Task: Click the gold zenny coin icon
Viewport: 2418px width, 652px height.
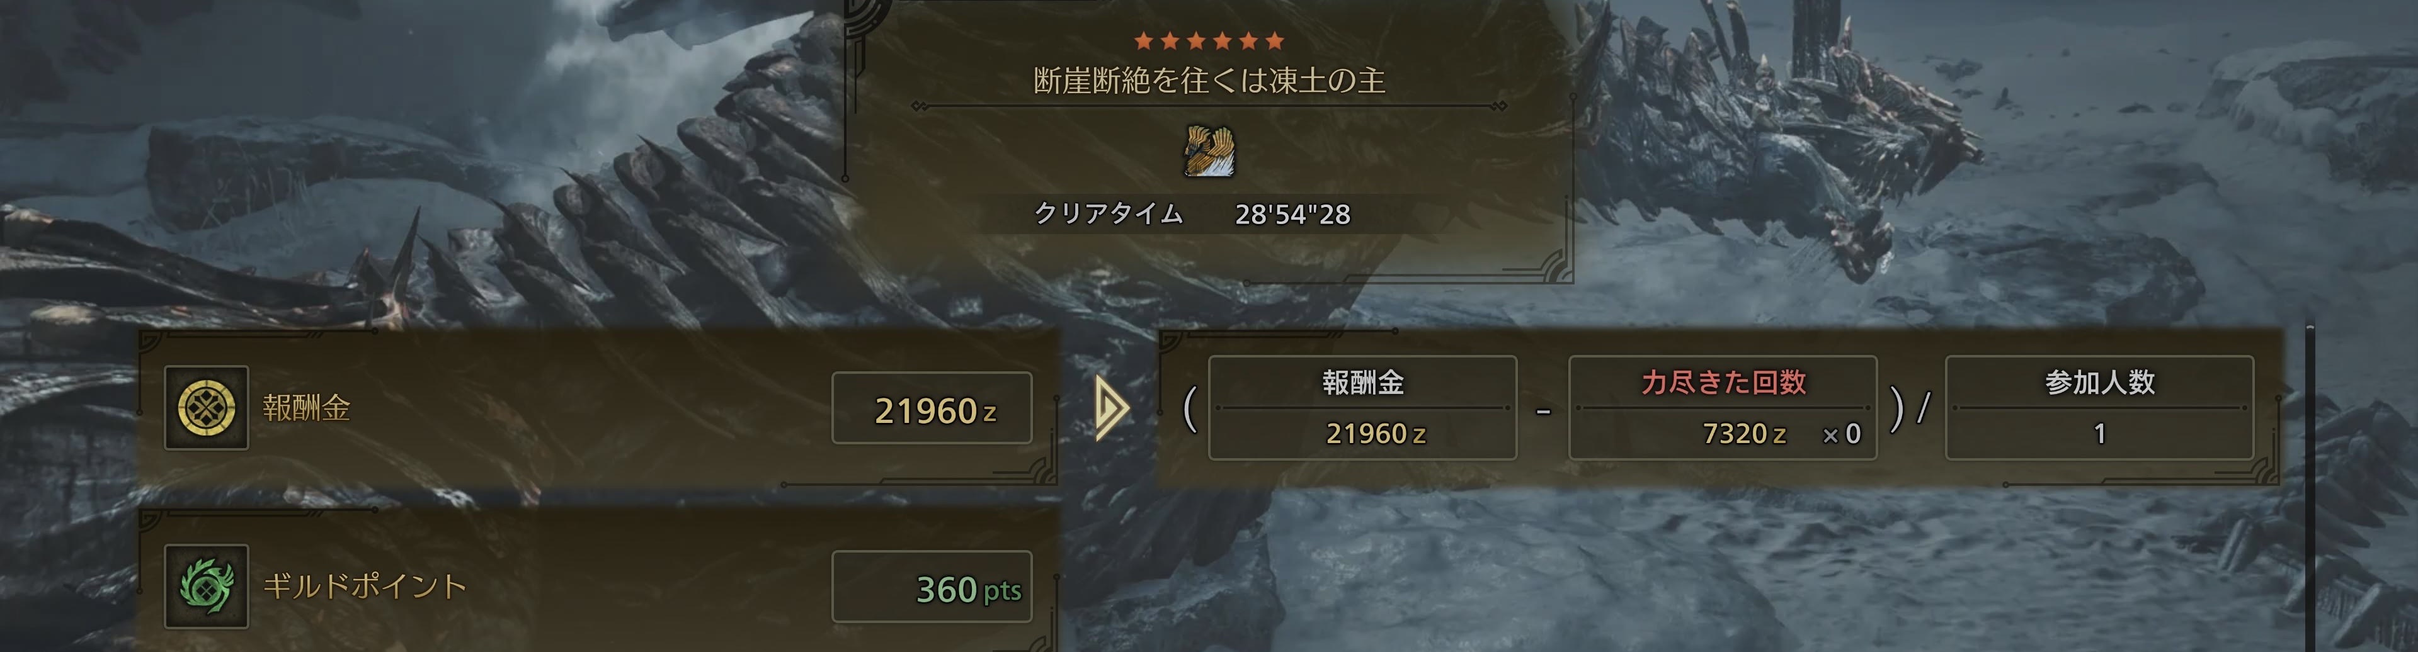Action: (x=207, y=408)
